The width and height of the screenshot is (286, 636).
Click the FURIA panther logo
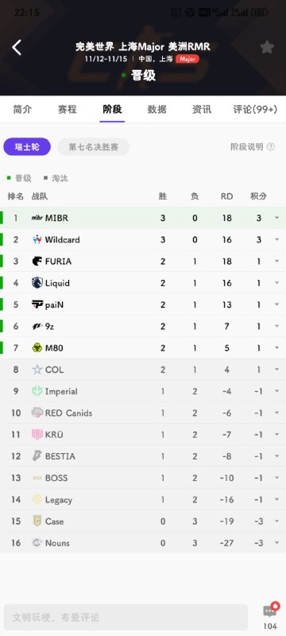pyautogui.click(x=37, y=262)
